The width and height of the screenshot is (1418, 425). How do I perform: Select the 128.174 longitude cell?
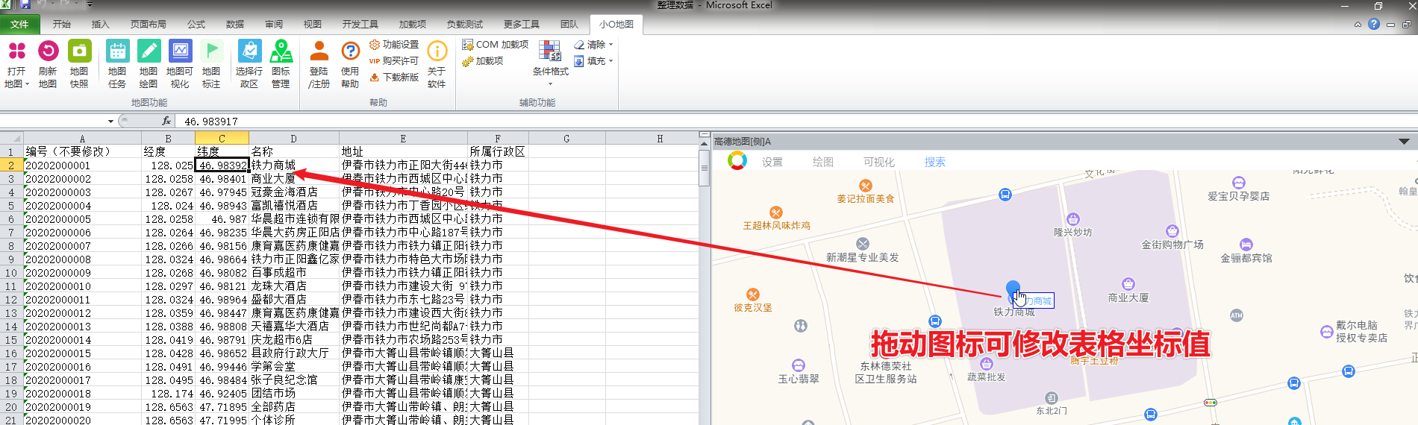pyautogui.click(x=168, y=394)
